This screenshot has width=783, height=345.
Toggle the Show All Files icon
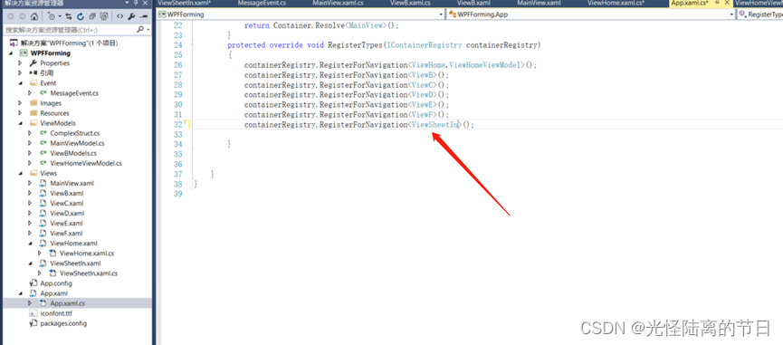click(x=103, y=16)
